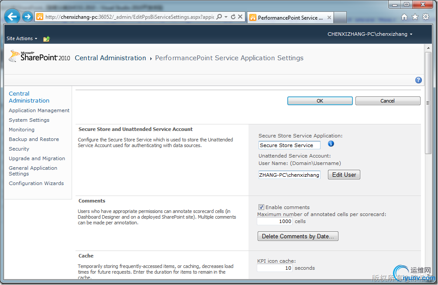Go to System Settings
This screenshot has height=285, width=438.
pos(29,120)
